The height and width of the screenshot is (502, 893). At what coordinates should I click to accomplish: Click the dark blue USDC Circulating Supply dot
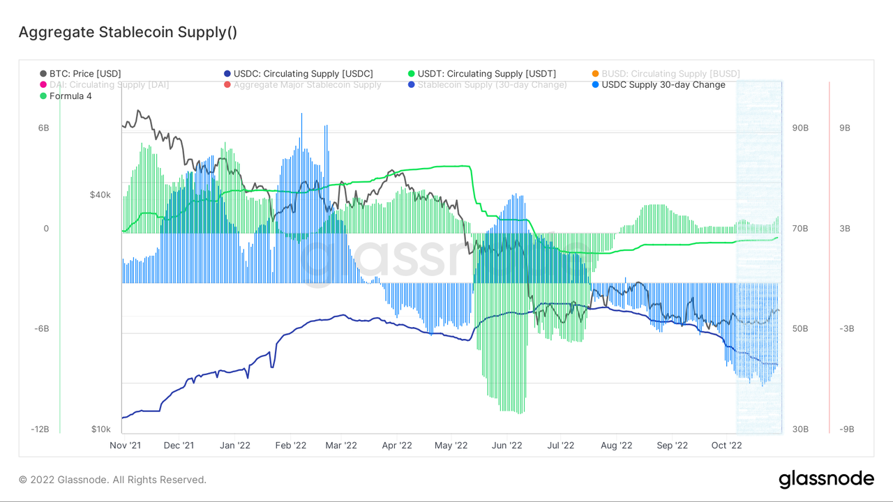click(x=227, y=74)
